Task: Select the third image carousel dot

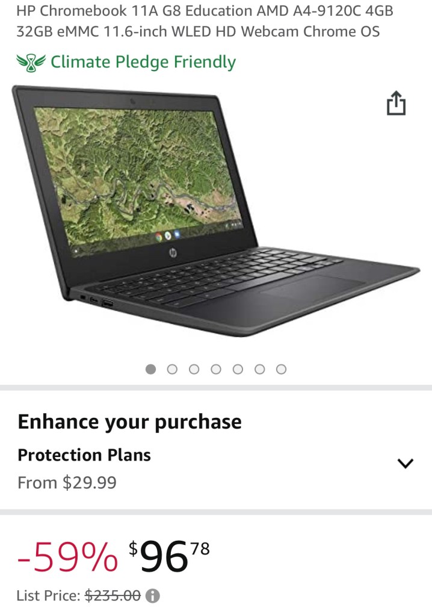Action: (x=194, y=369)
